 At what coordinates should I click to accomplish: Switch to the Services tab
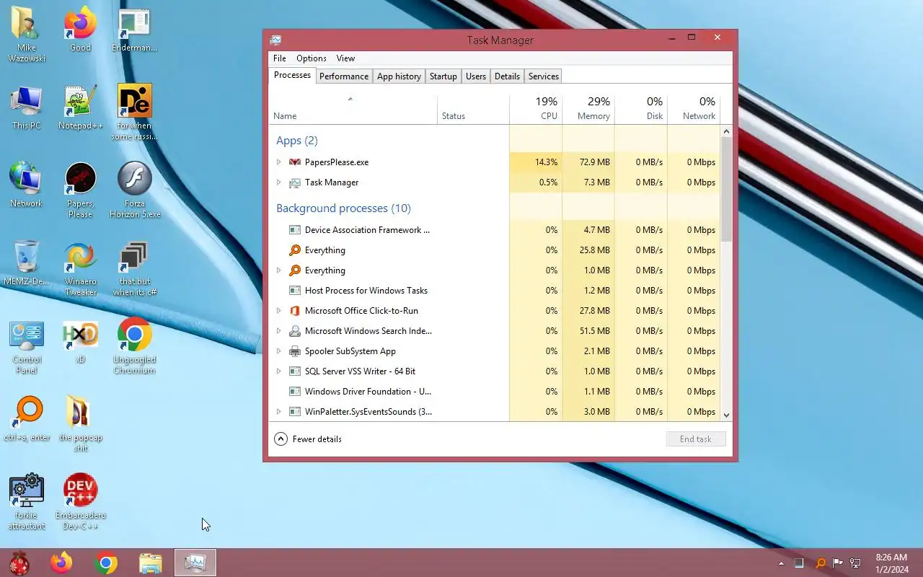(544, 76)
